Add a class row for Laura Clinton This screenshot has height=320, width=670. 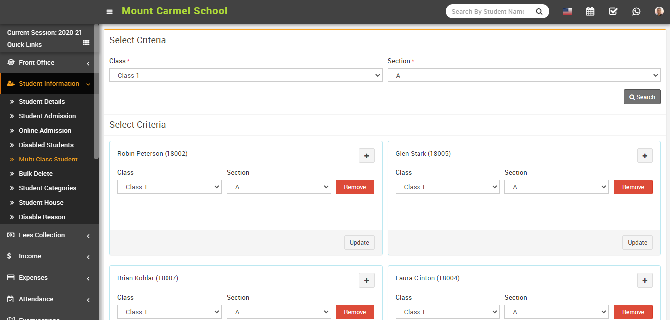tap(645, 280)
